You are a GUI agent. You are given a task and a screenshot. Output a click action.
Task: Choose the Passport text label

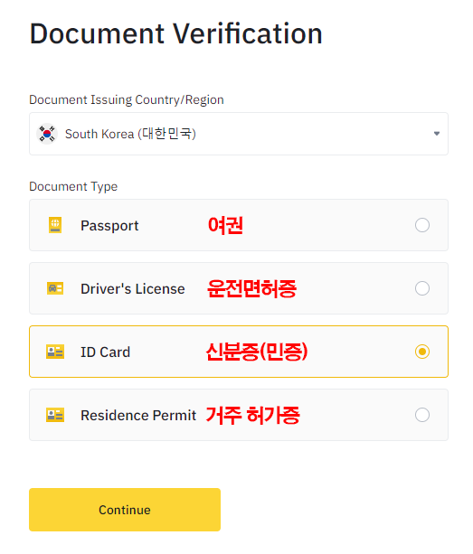[109, 226]
